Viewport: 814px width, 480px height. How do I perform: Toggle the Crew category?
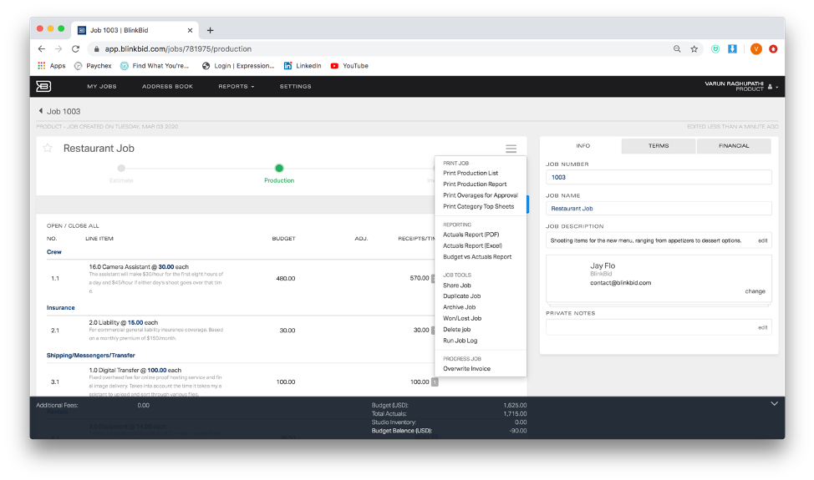[54, 252]
